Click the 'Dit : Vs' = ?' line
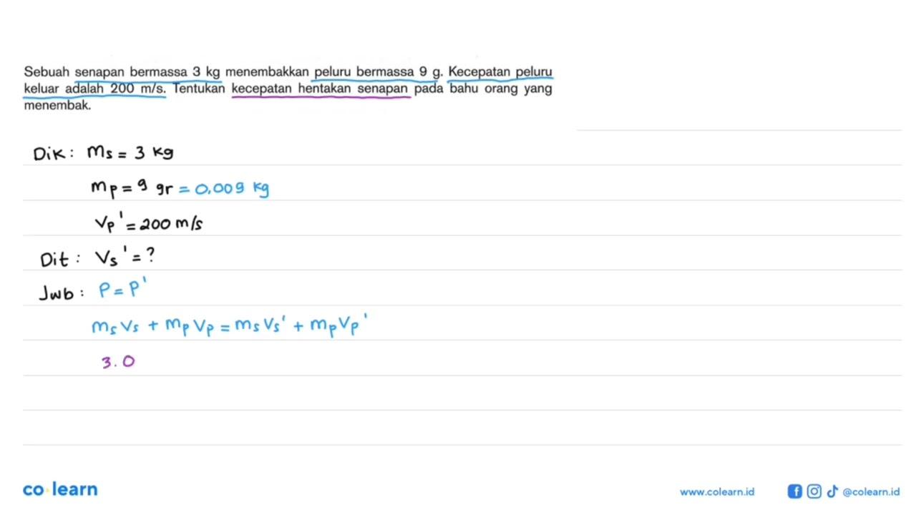 click(x=97, y=258)
